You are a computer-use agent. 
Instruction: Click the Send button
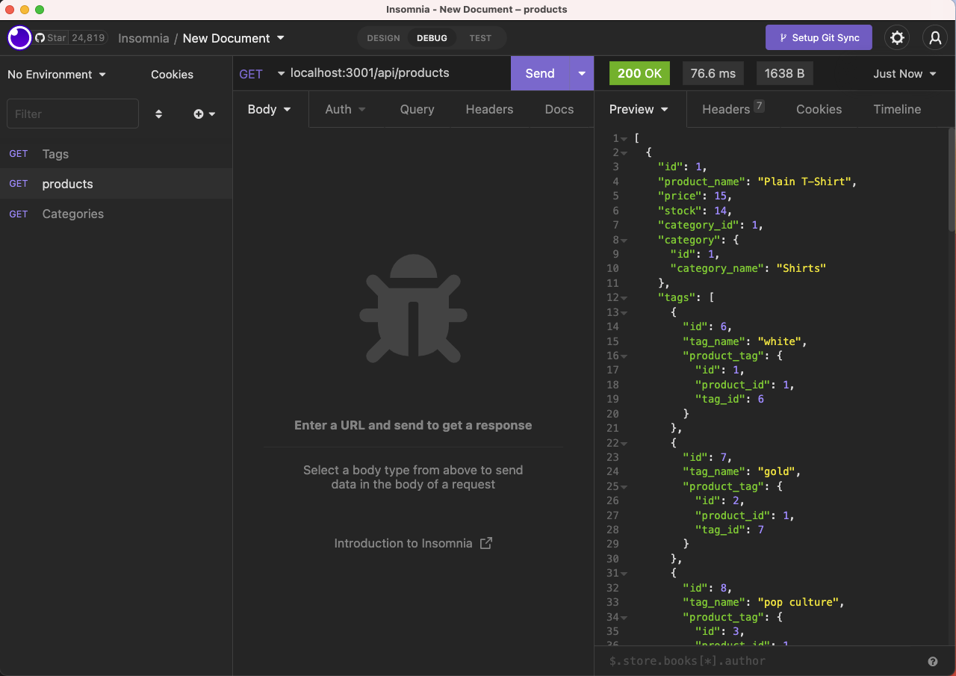540,73
